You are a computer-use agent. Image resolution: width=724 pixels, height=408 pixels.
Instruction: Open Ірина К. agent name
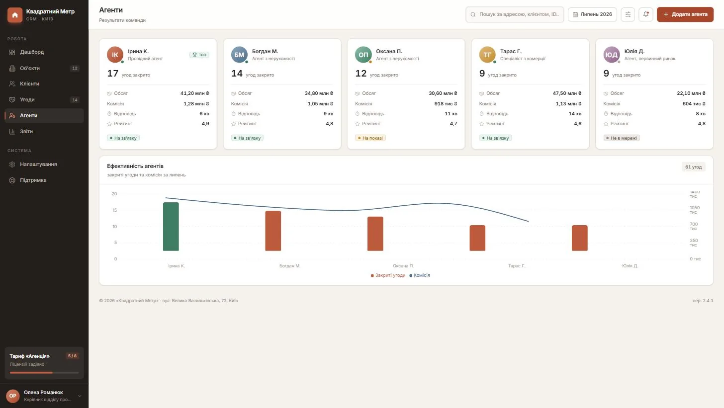(138, 51)
